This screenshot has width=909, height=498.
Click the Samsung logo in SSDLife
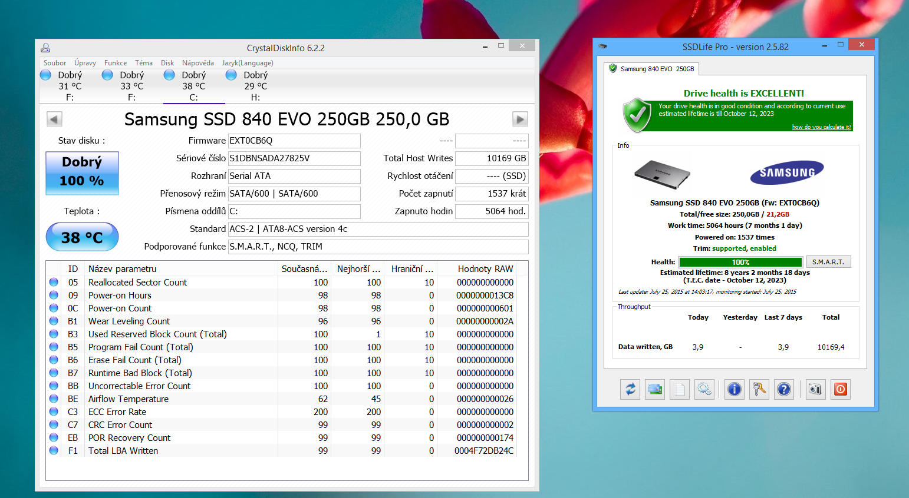[x=787, y=172]
